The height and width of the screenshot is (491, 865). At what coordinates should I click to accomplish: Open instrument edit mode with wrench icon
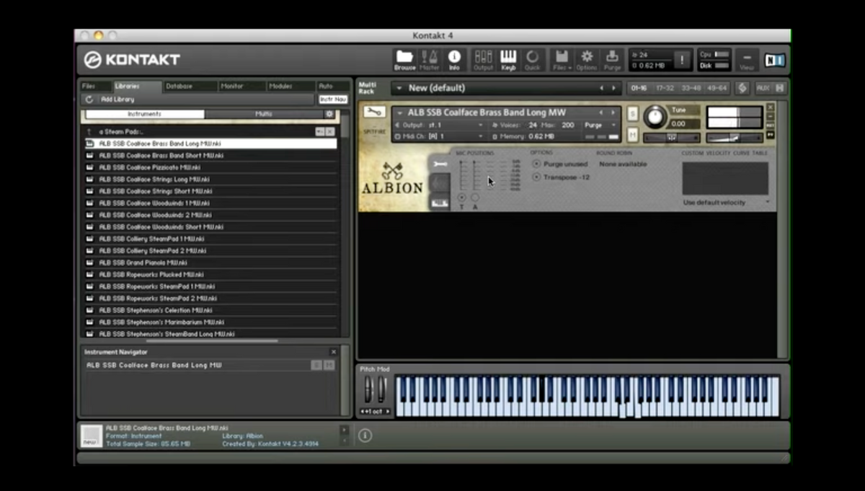(373, 112)
